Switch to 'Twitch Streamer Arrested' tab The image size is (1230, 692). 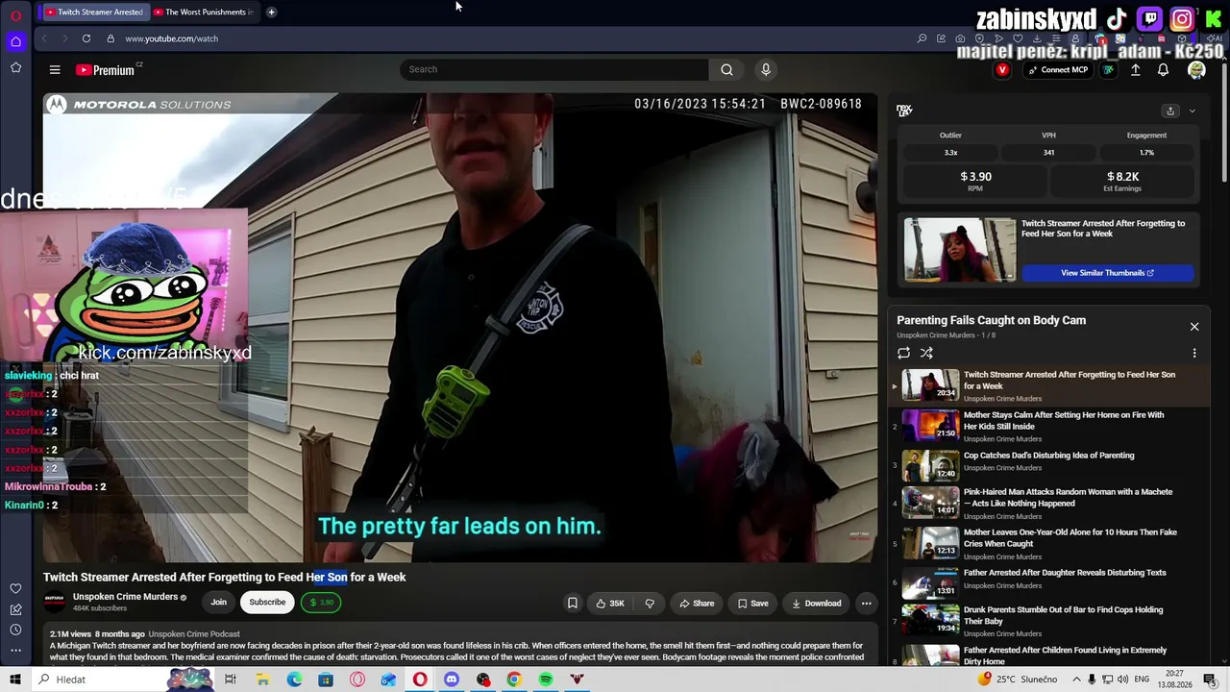click(x=93, y=12)
